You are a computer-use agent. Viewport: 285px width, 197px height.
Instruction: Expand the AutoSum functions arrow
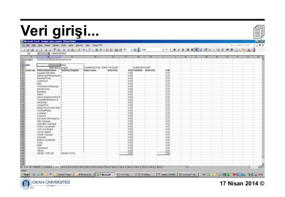(104, 50)
